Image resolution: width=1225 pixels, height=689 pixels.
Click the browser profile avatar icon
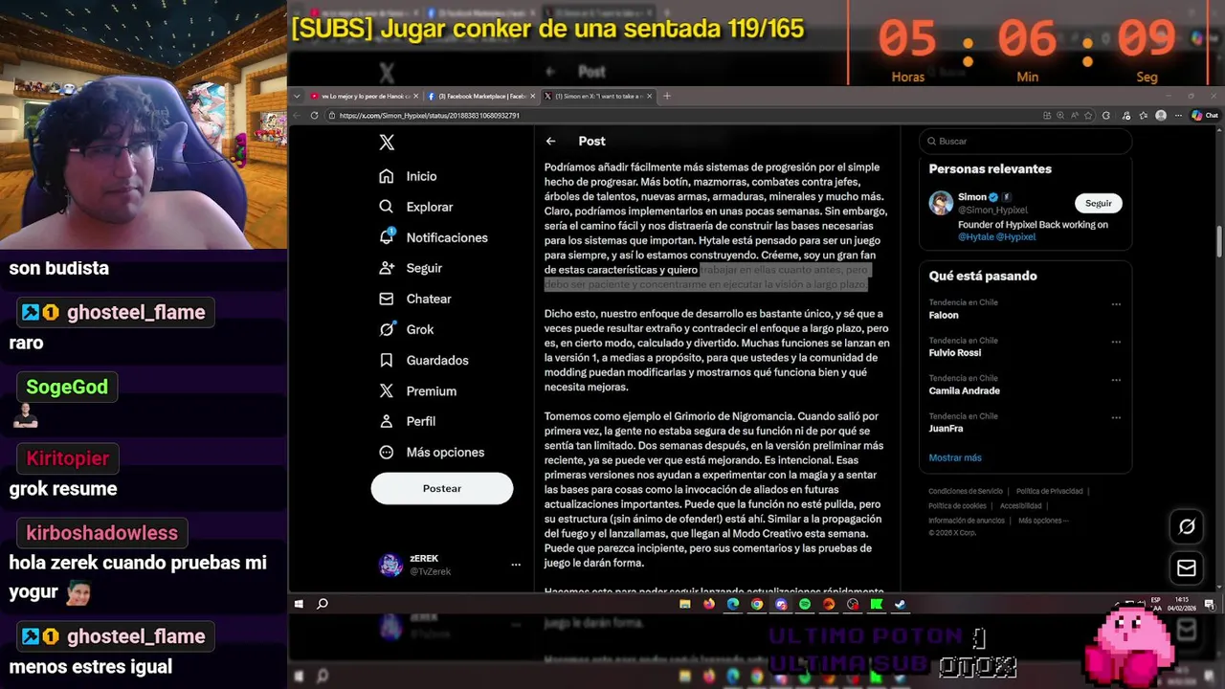tap(1161, 116)
